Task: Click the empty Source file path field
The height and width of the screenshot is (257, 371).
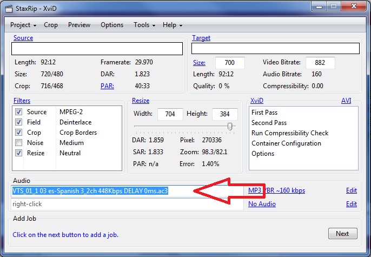Action: click(97, 49)
